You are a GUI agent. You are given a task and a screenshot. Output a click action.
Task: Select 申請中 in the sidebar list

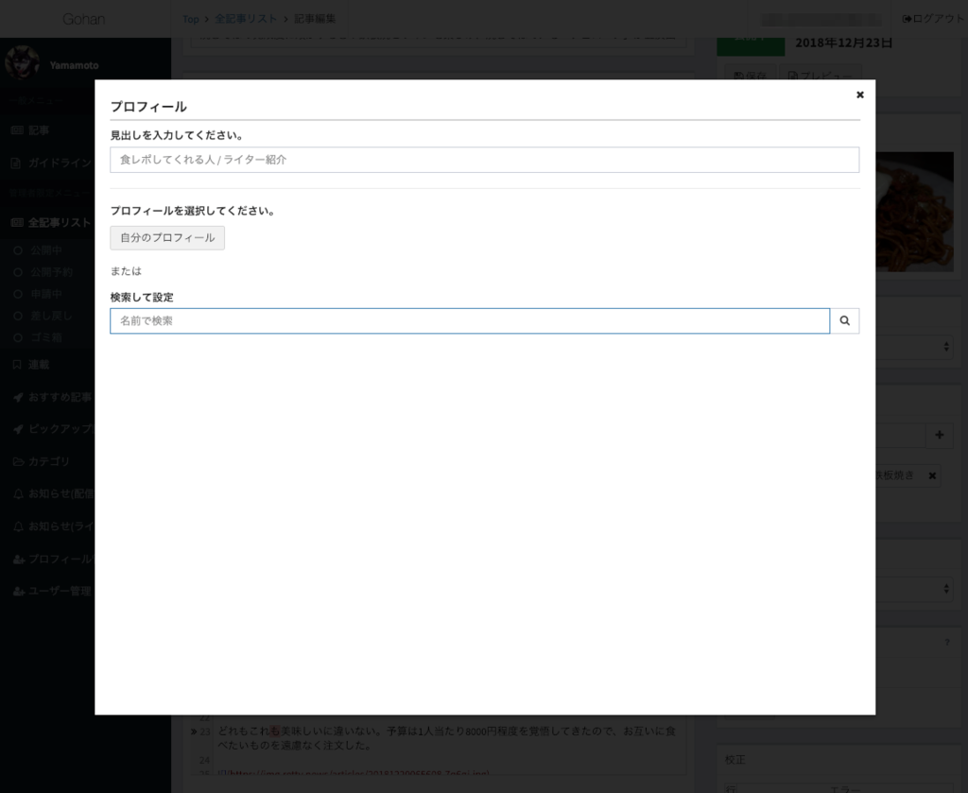46,294
